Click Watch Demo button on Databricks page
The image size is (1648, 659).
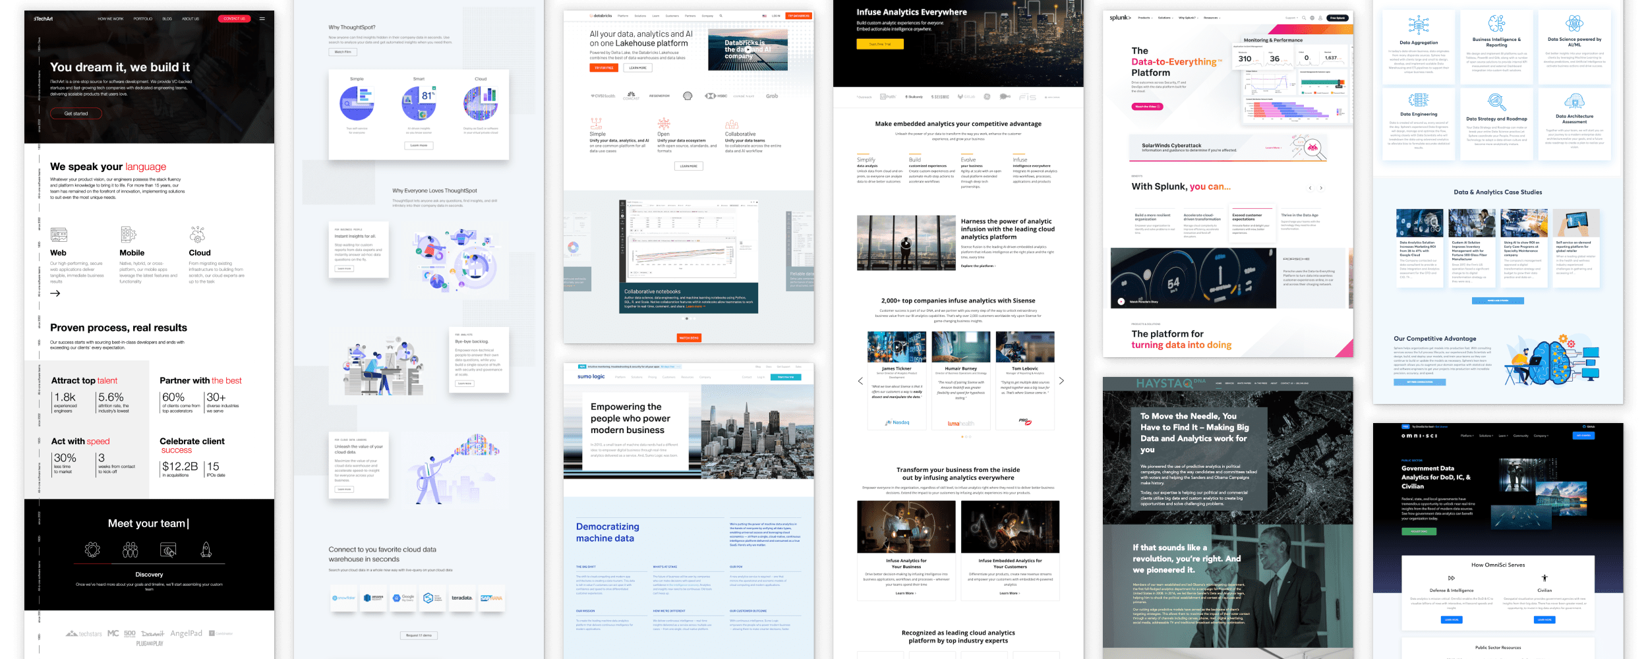tap(689, 337)
